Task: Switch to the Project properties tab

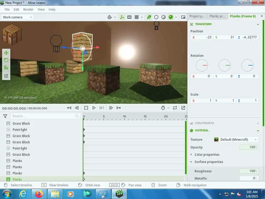Action: click(x=197, y=16)
